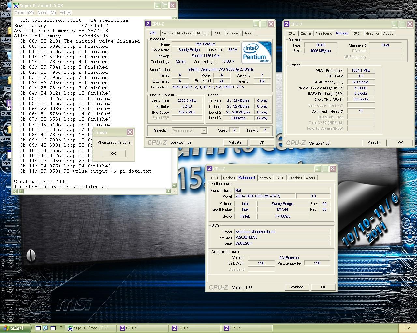Viewport: 417px width, 333px height.
Task: Click the FSB:DRAM ratio value 1:7
Action: (x=361, y=76)
